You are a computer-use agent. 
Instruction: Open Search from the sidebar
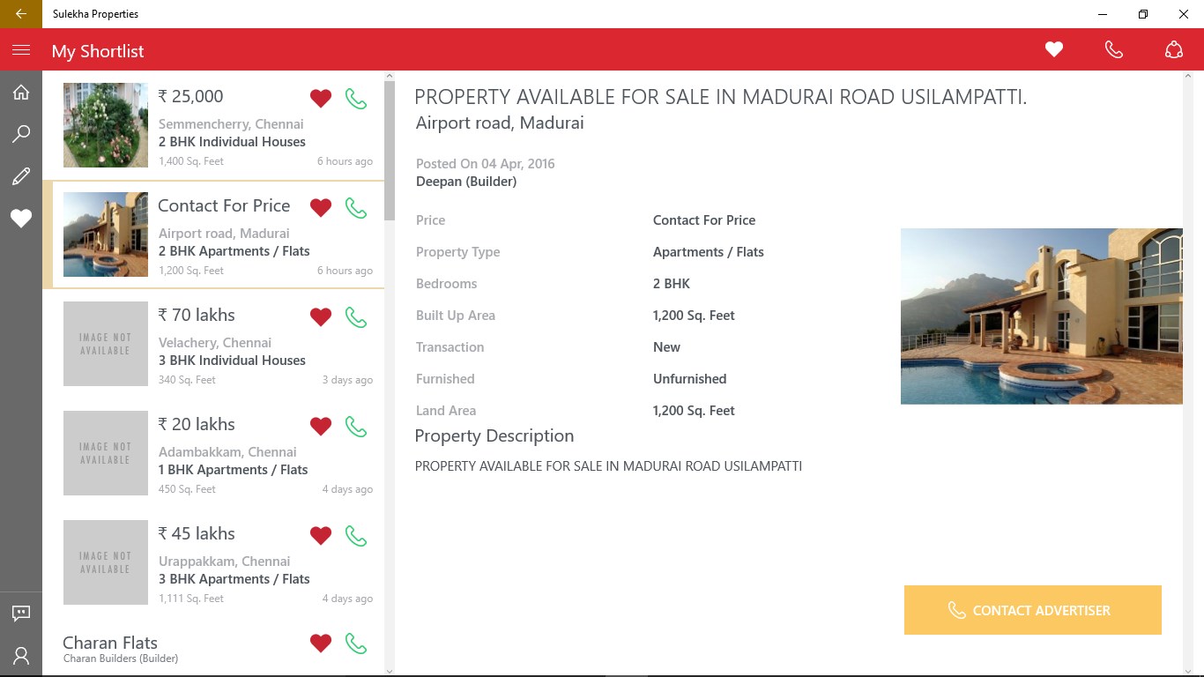pos(21,134)
